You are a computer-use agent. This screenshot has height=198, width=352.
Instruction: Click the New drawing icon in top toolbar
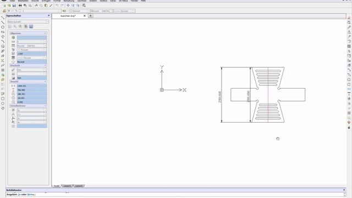point(4,5)
